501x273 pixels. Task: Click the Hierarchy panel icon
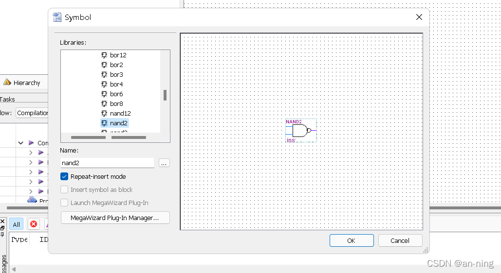pos(7,82)
